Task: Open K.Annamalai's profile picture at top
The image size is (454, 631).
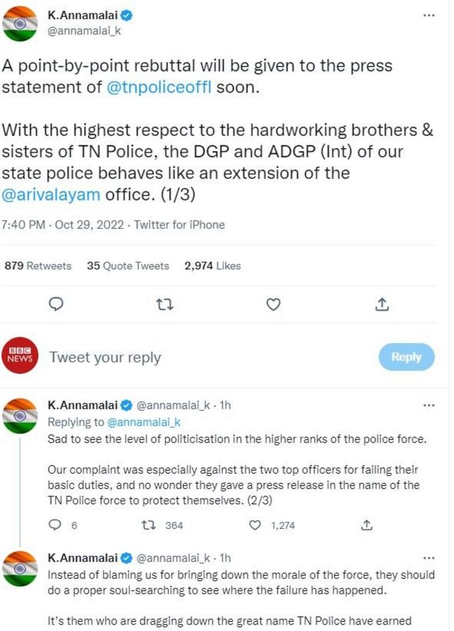Action: 20,23
